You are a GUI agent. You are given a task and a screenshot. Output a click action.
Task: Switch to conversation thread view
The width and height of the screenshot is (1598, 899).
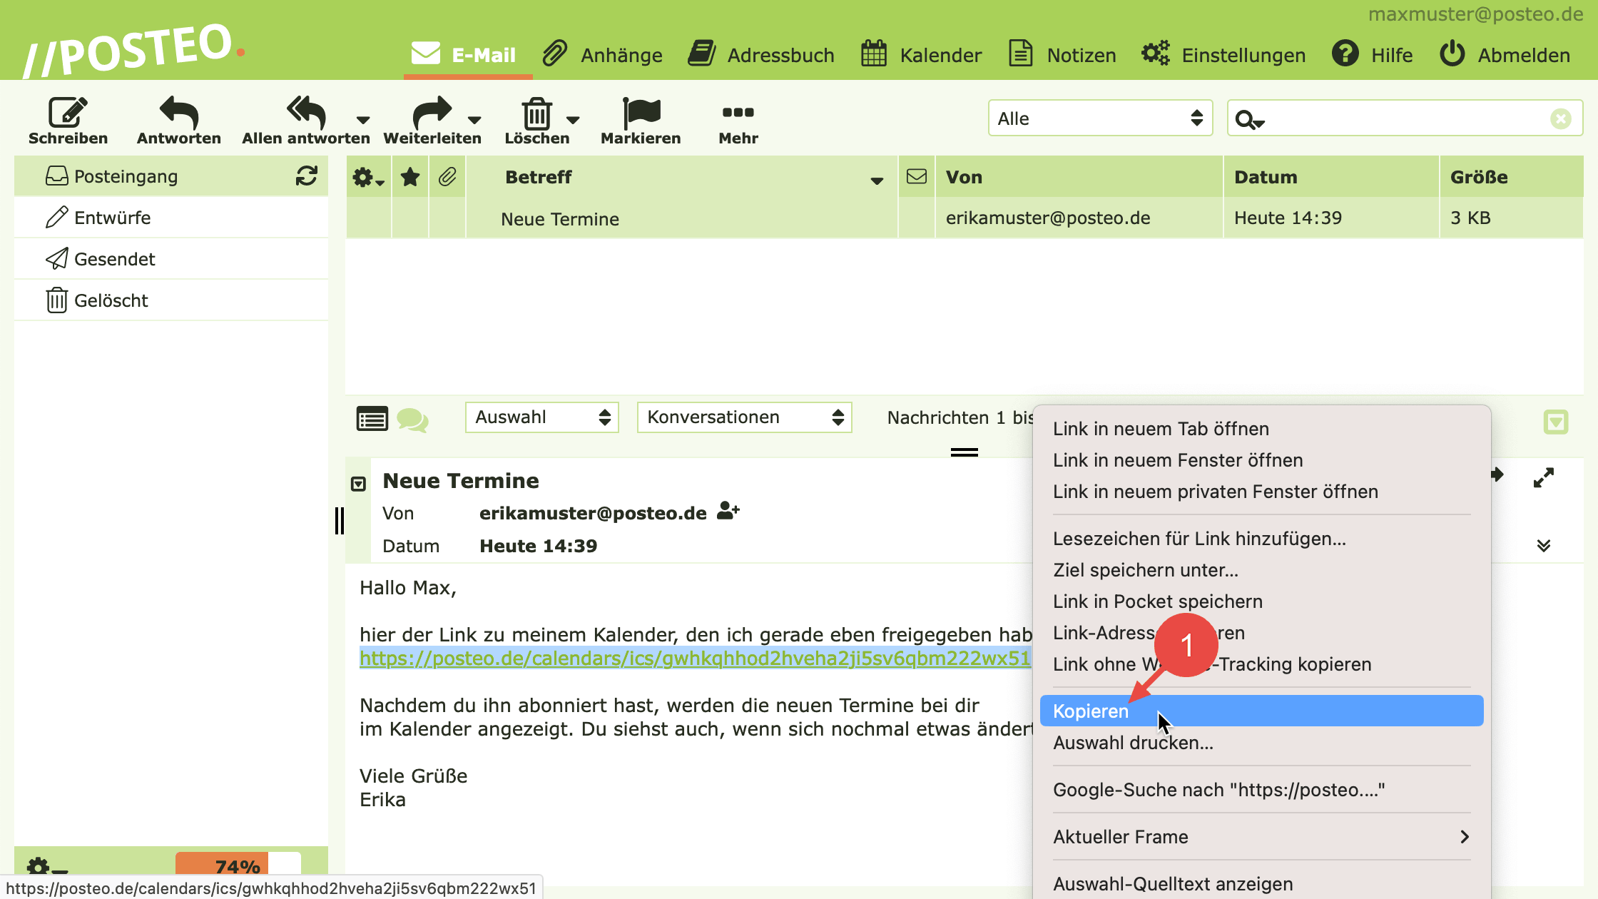[412, 419]
